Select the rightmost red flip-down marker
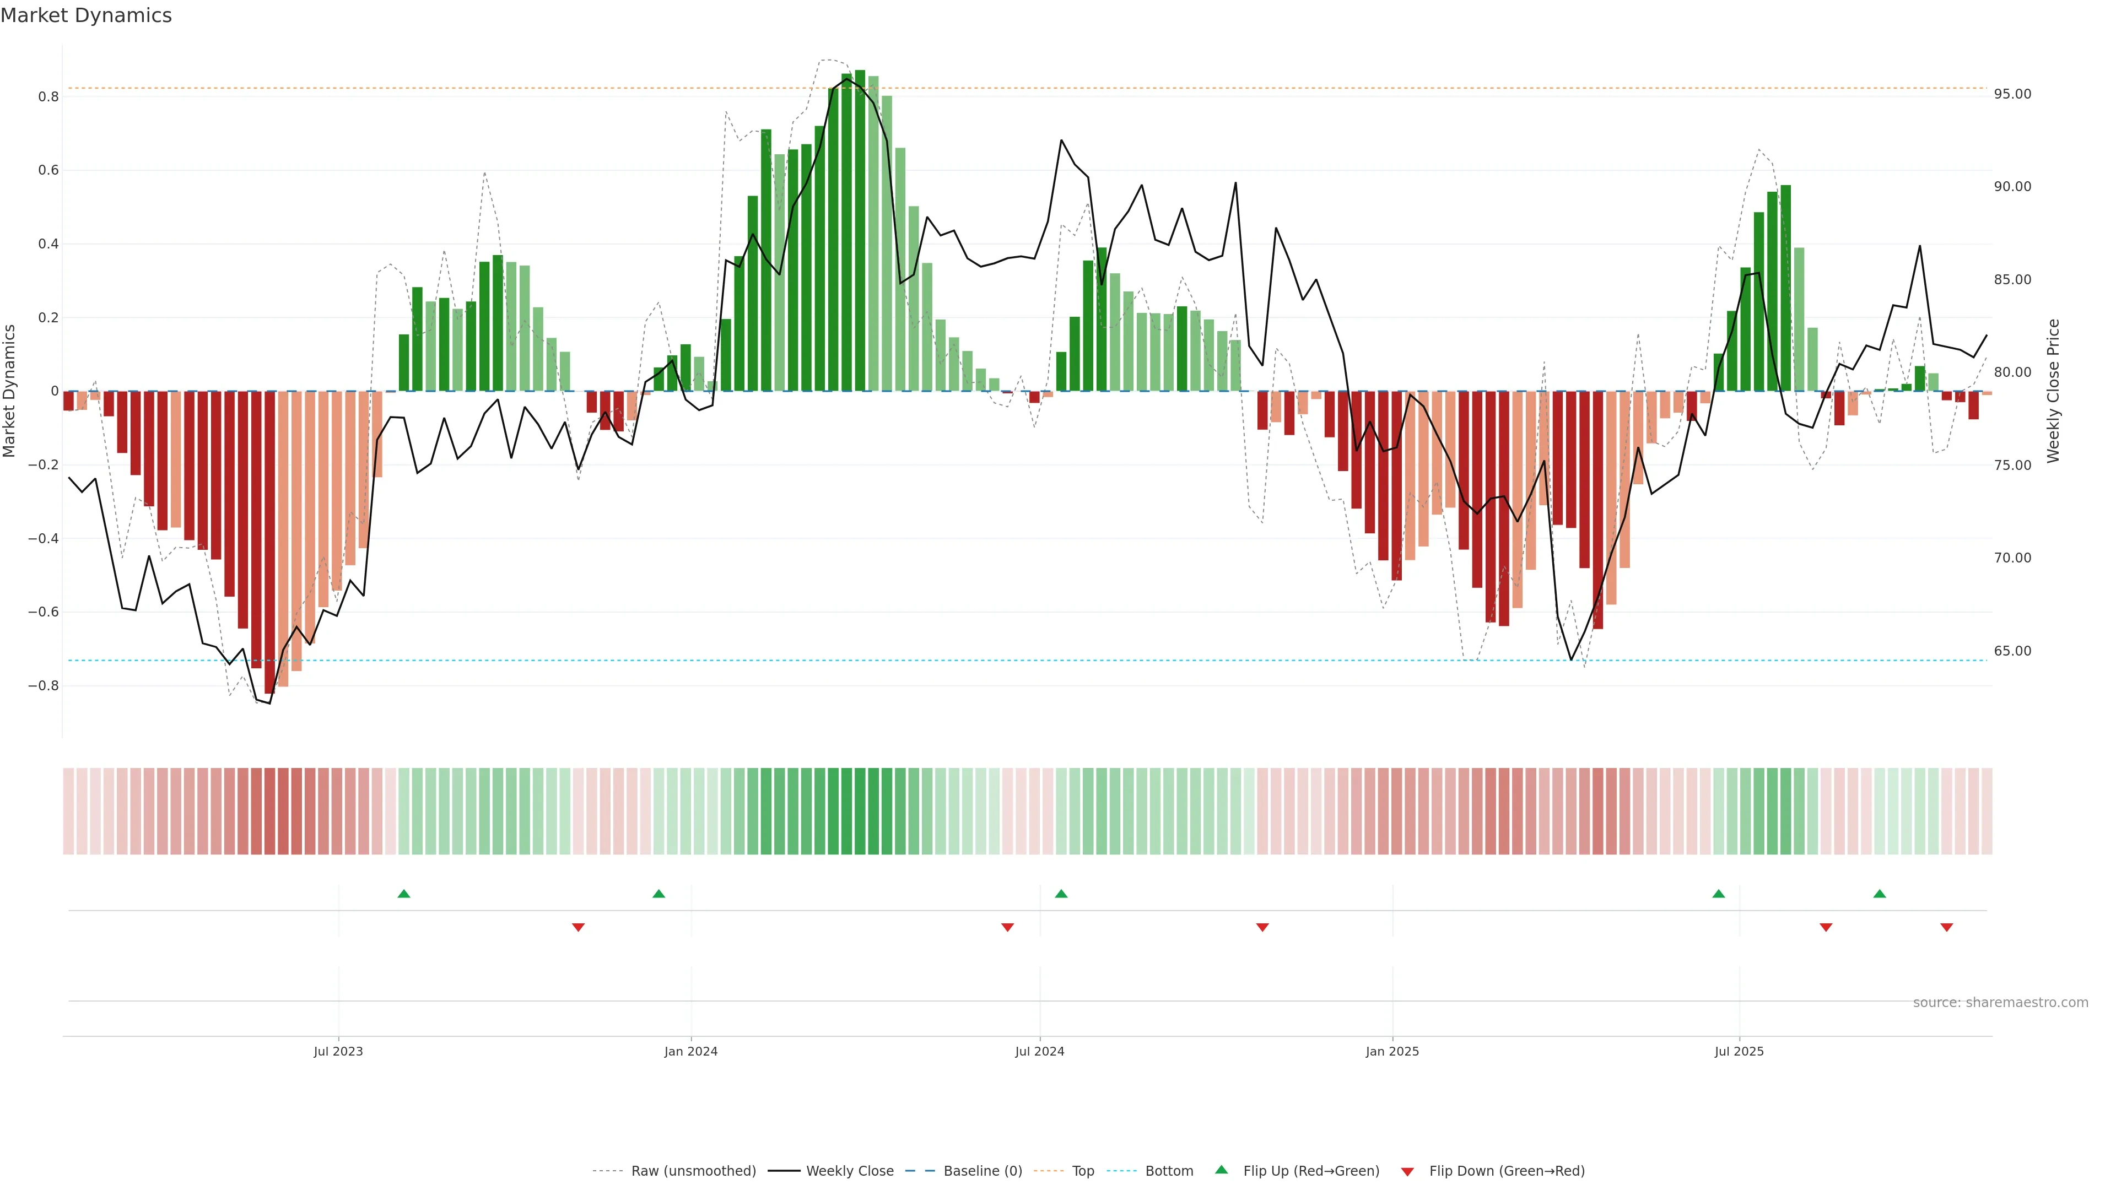 1946,927
